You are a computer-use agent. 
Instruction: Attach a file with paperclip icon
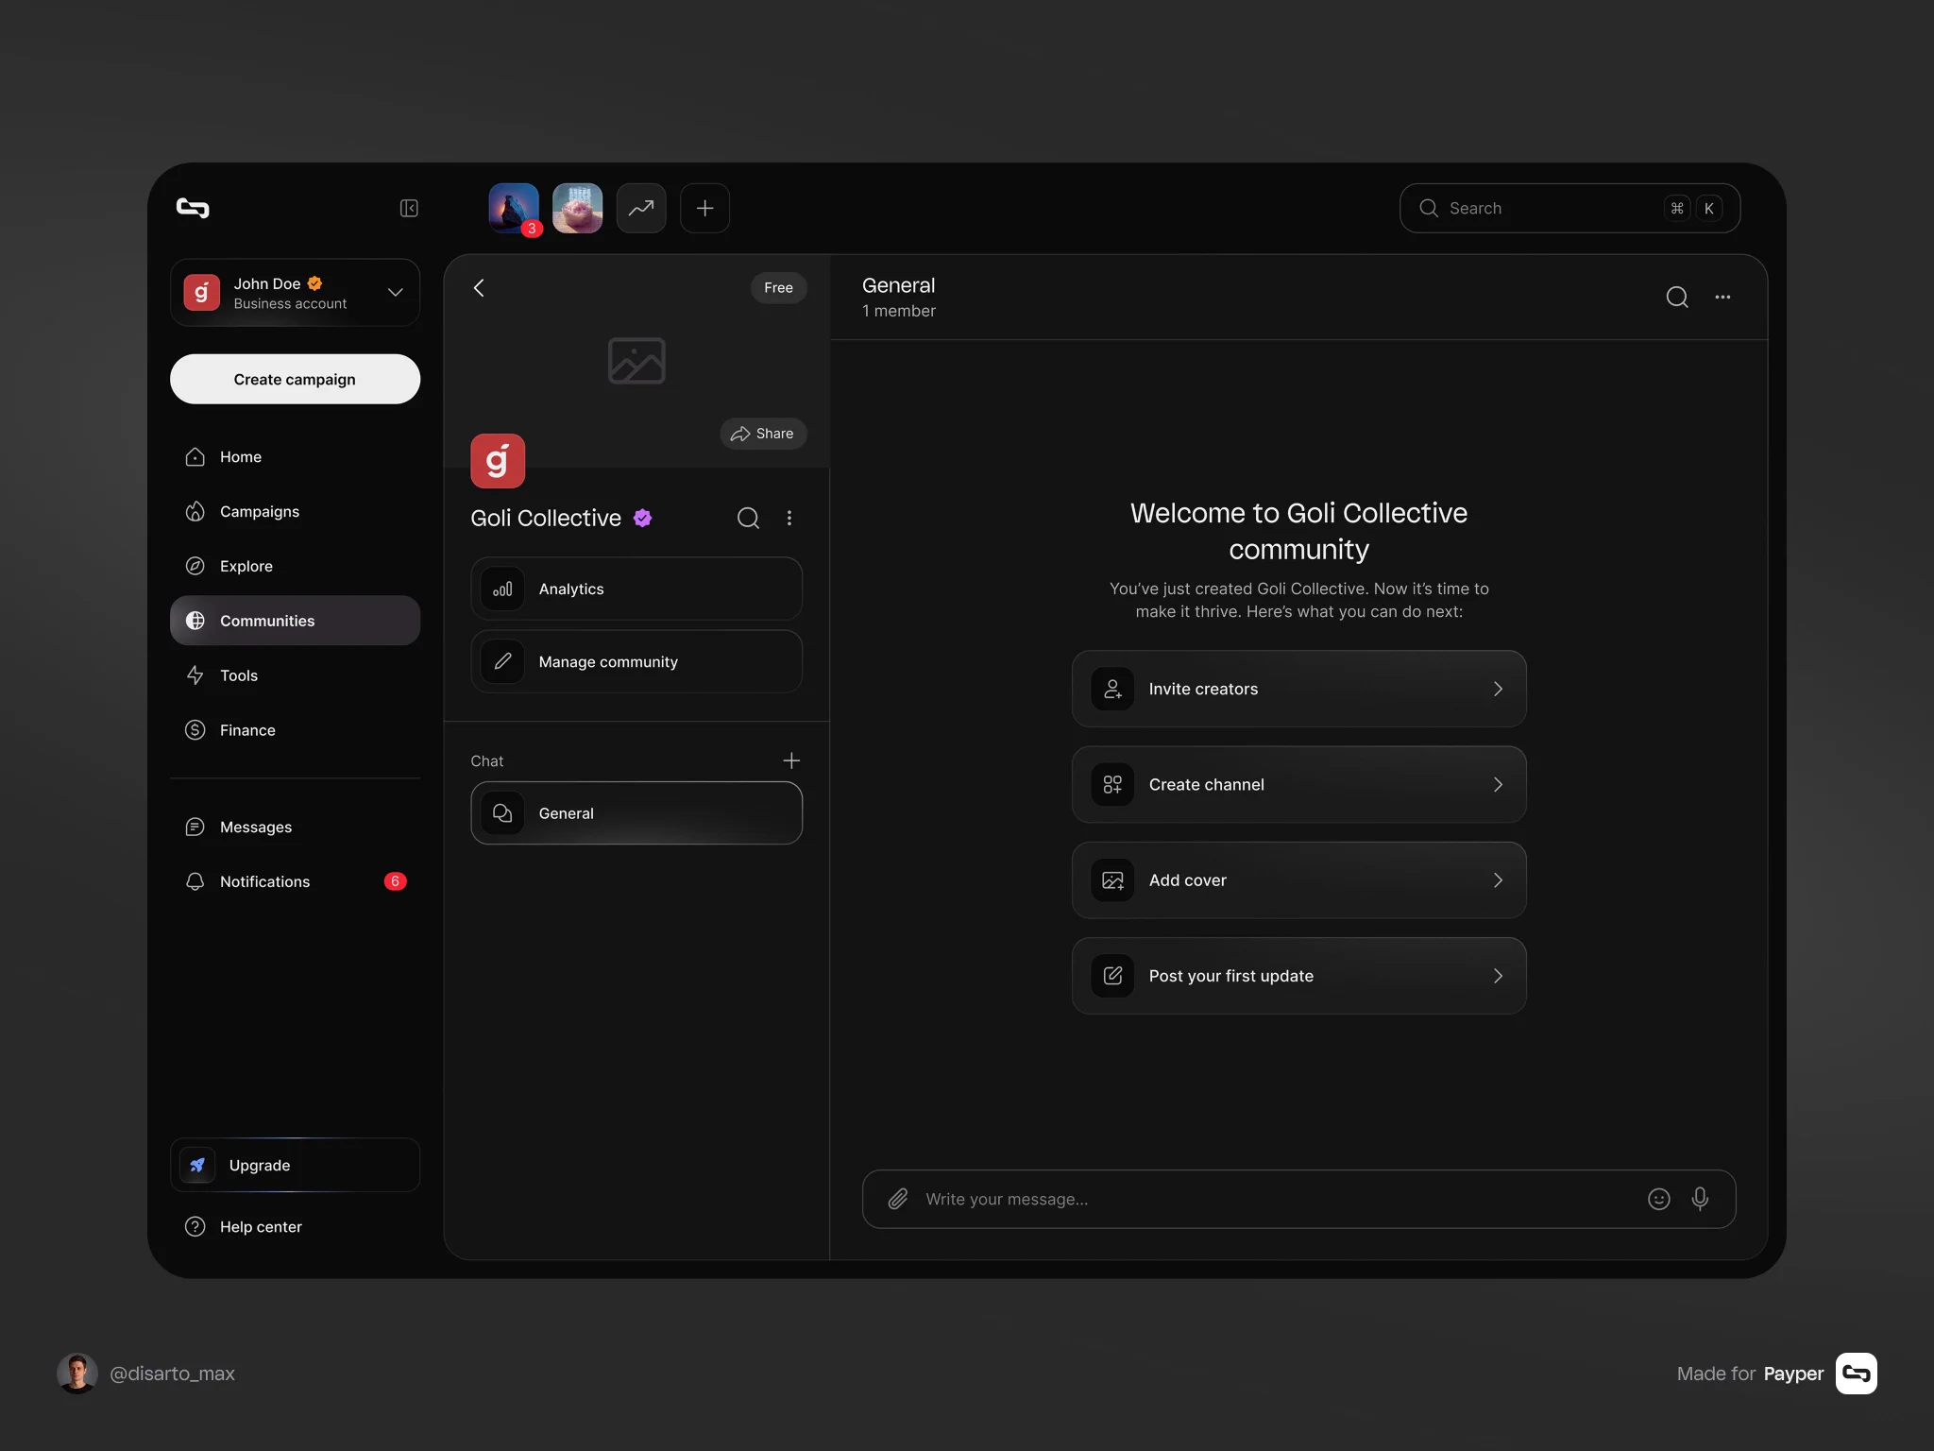(x=898, y=1199)
